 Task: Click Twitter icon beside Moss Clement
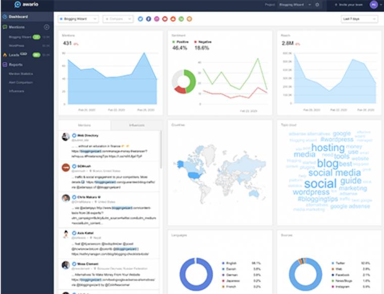click(74, 264)
